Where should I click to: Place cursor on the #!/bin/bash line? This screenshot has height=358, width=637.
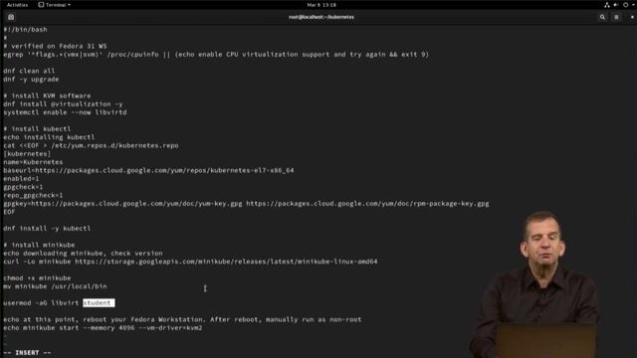25,30
